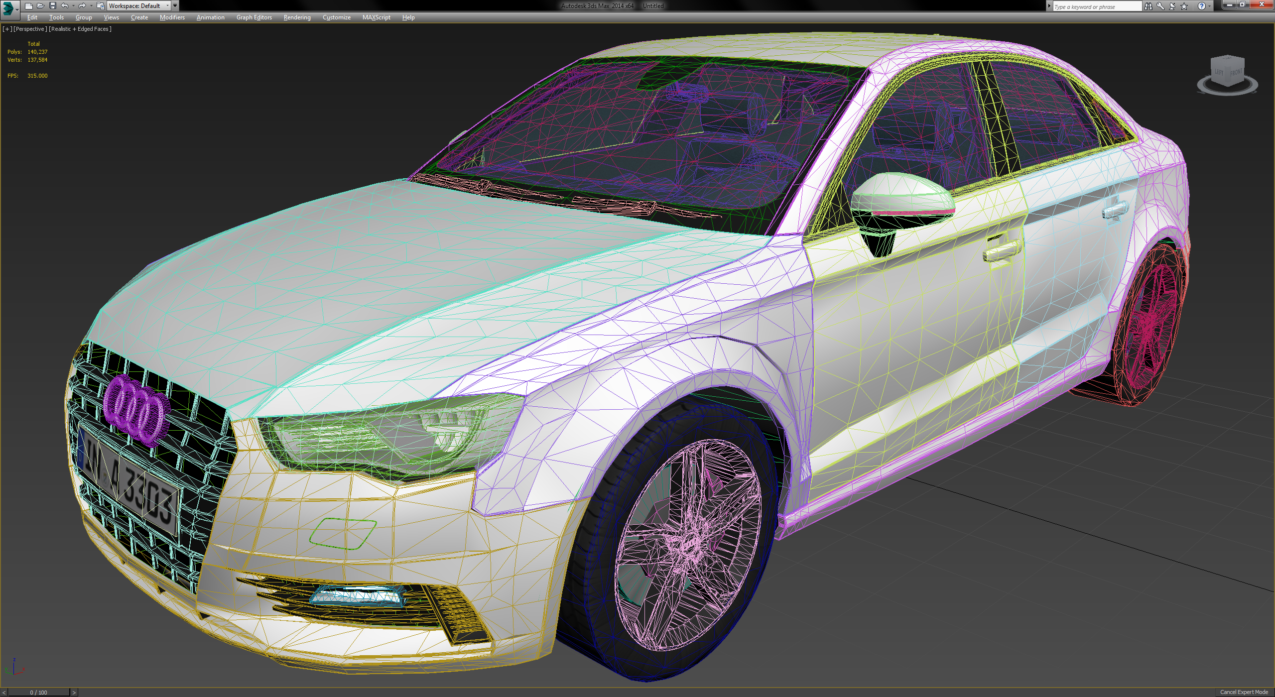1275x697 pixels.
Task: Open InfoCenter favorites star
Action: click(1183, 6)
